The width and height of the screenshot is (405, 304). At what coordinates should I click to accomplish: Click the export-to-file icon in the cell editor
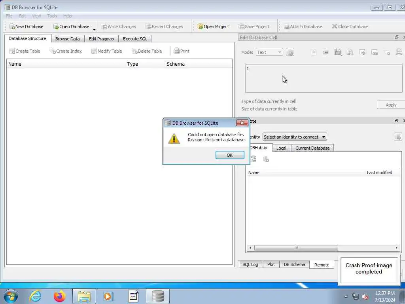coord(362,52)
